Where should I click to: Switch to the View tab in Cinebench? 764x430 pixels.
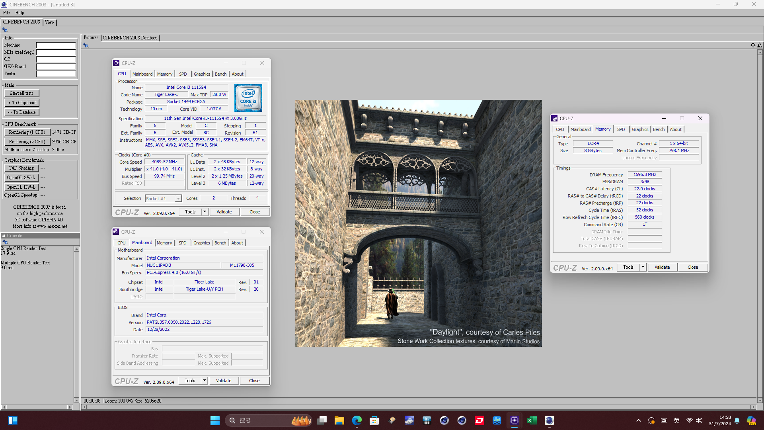coord(50,22)
